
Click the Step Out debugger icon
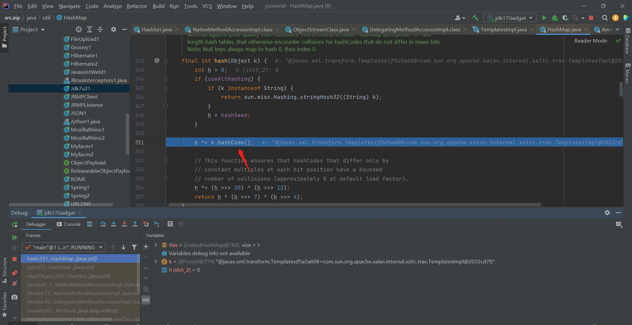click(x=135, y=224)
